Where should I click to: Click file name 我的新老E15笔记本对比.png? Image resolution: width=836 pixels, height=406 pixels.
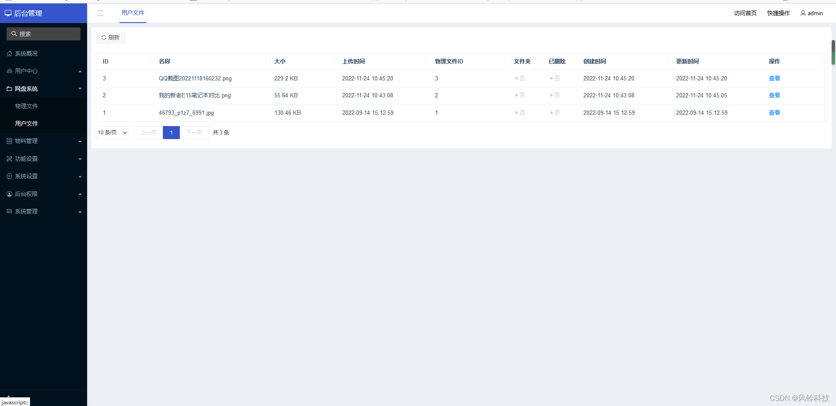click(x=195, y=95)
